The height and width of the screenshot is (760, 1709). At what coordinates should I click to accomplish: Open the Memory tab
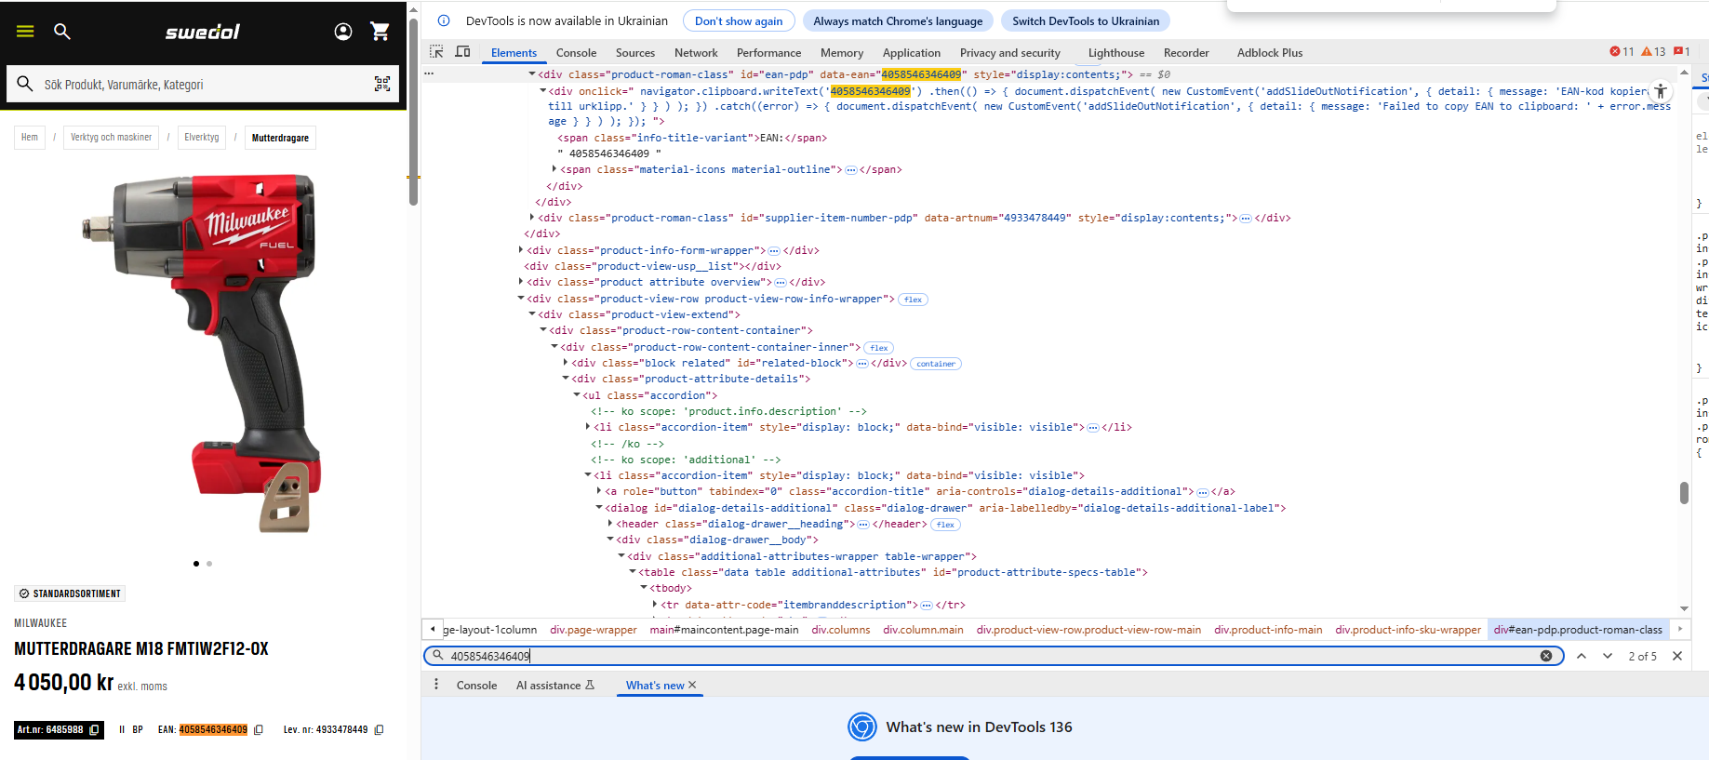click(842, 53)
